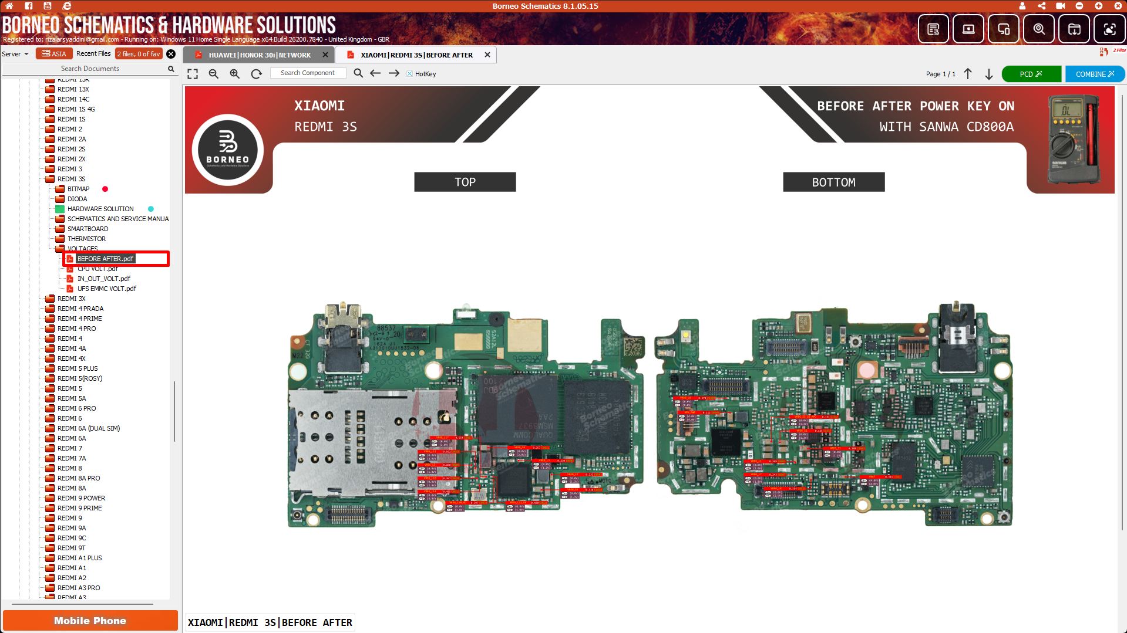Open UFS EMMC VOLT.pdf file

107,289
